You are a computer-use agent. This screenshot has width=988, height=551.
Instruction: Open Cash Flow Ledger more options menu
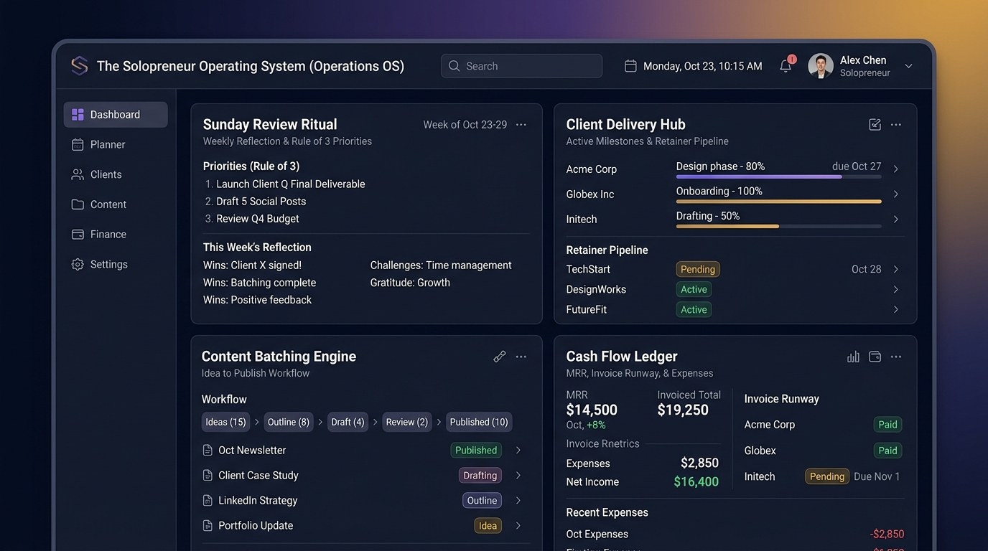click(896, 357)
